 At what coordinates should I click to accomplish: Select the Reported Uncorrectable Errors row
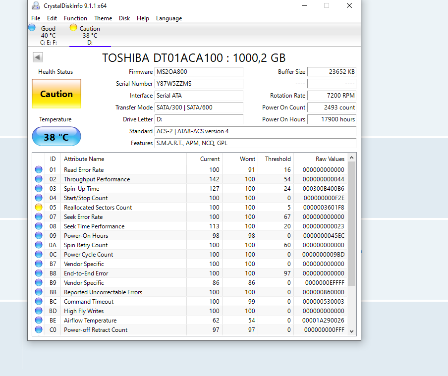[x=103, y=292]
